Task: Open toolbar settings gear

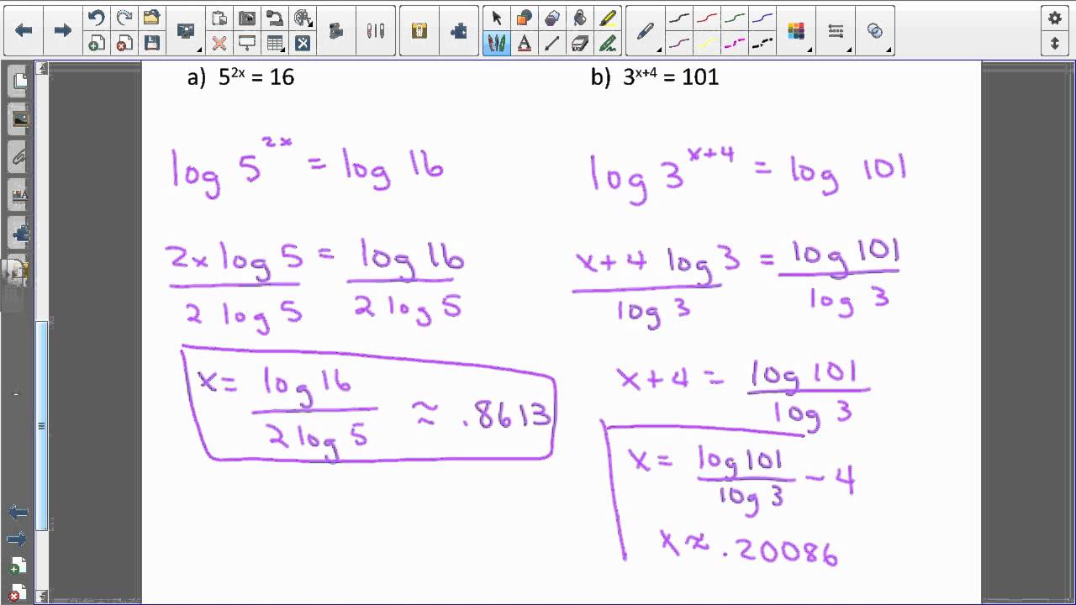Action: (1055, 18)
